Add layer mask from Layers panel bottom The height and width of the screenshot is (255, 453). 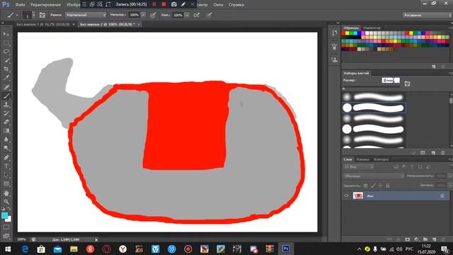(x=408, y=239)
